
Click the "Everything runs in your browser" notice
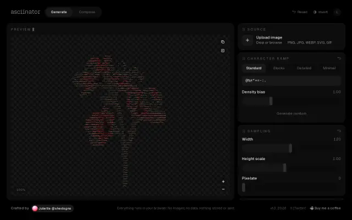[x=176, y=208]
